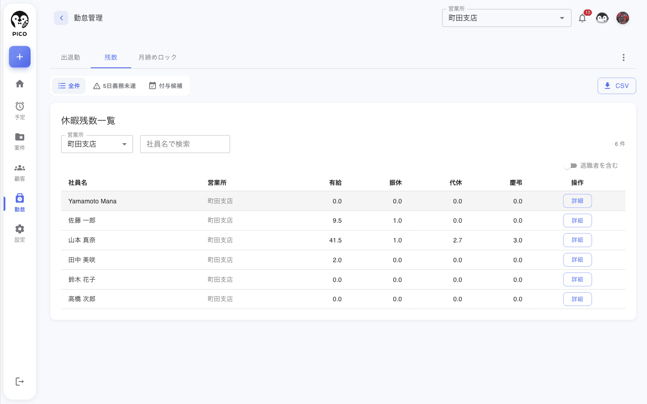
Task: Select the 5日義務未達 filter
Action: (x=115, y=86)
